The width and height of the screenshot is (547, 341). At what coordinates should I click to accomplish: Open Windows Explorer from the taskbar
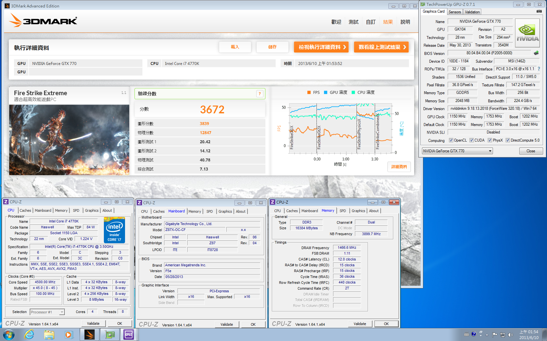pos(49,335)
